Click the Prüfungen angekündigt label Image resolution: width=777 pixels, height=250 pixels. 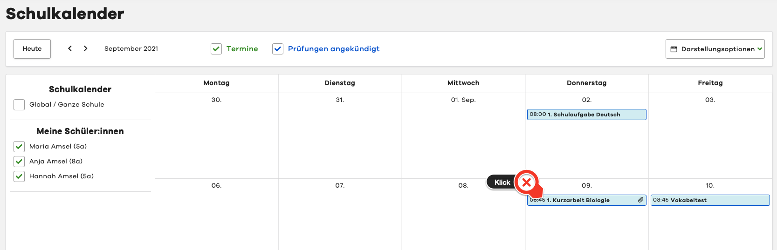334,49
